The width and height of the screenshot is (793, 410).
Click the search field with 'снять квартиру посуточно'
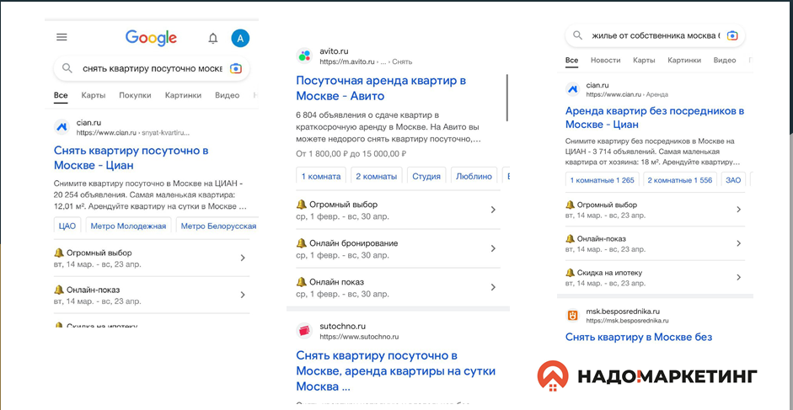152,68
